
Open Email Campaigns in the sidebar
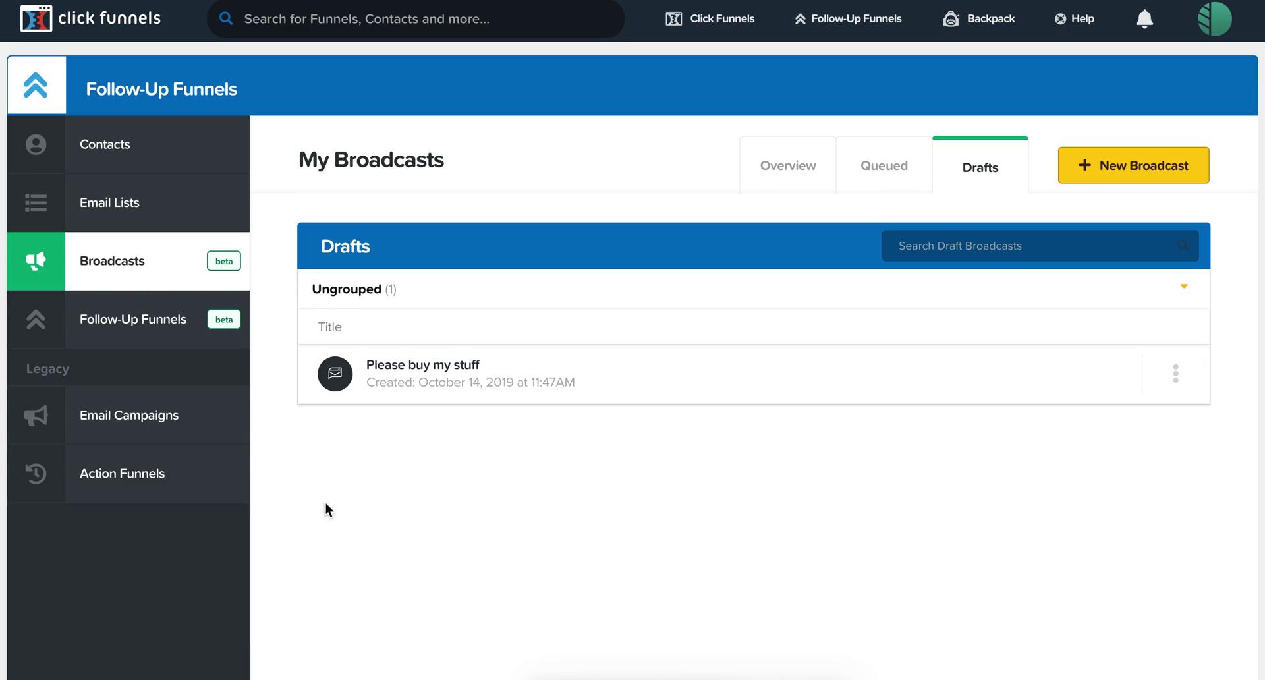tap(128, 415)
